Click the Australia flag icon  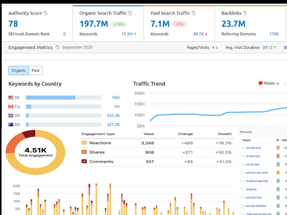point(11,124)
